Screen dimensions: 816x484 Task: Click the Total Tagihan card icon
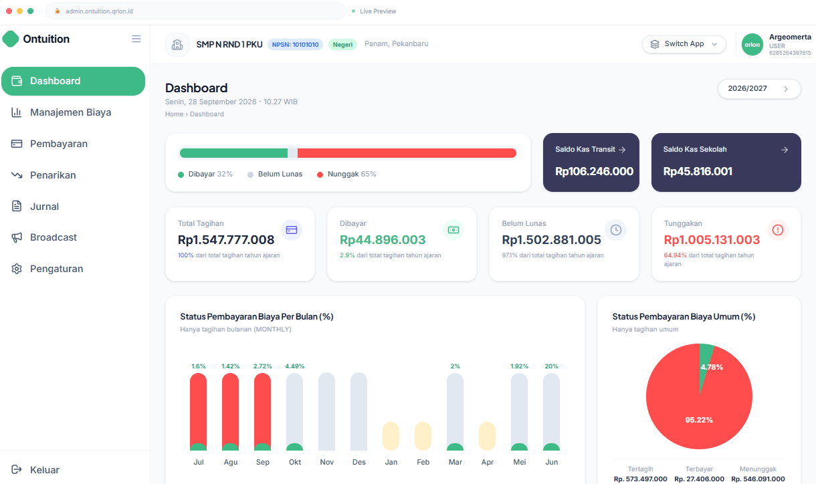[292, 229]
